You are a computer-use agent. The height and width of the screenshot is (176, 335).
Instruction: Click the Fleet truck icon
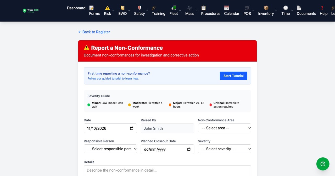click(x=174, y=8)
